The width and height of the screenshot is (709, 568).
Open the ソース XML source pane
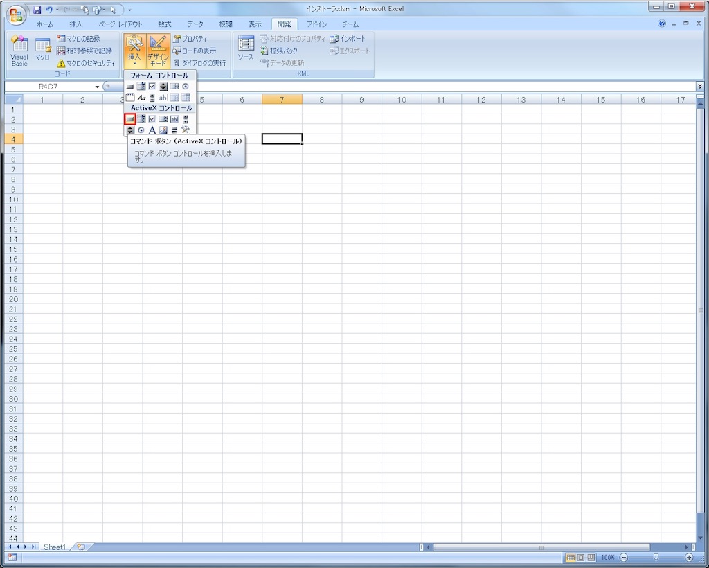coord(246,49)
